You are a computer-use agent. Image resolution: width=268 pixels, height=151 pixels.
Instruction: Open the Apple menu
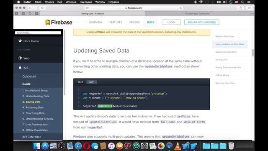coord(18,2)
